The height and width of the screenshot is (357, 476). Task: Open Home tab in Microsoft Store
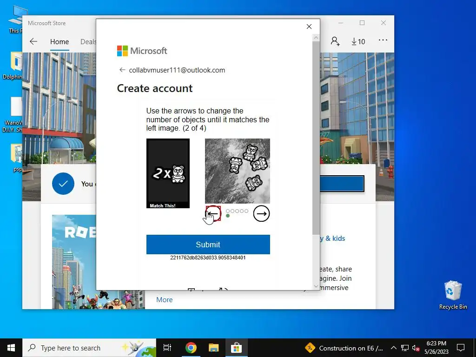pyautogui.click(x=59, y=41)
